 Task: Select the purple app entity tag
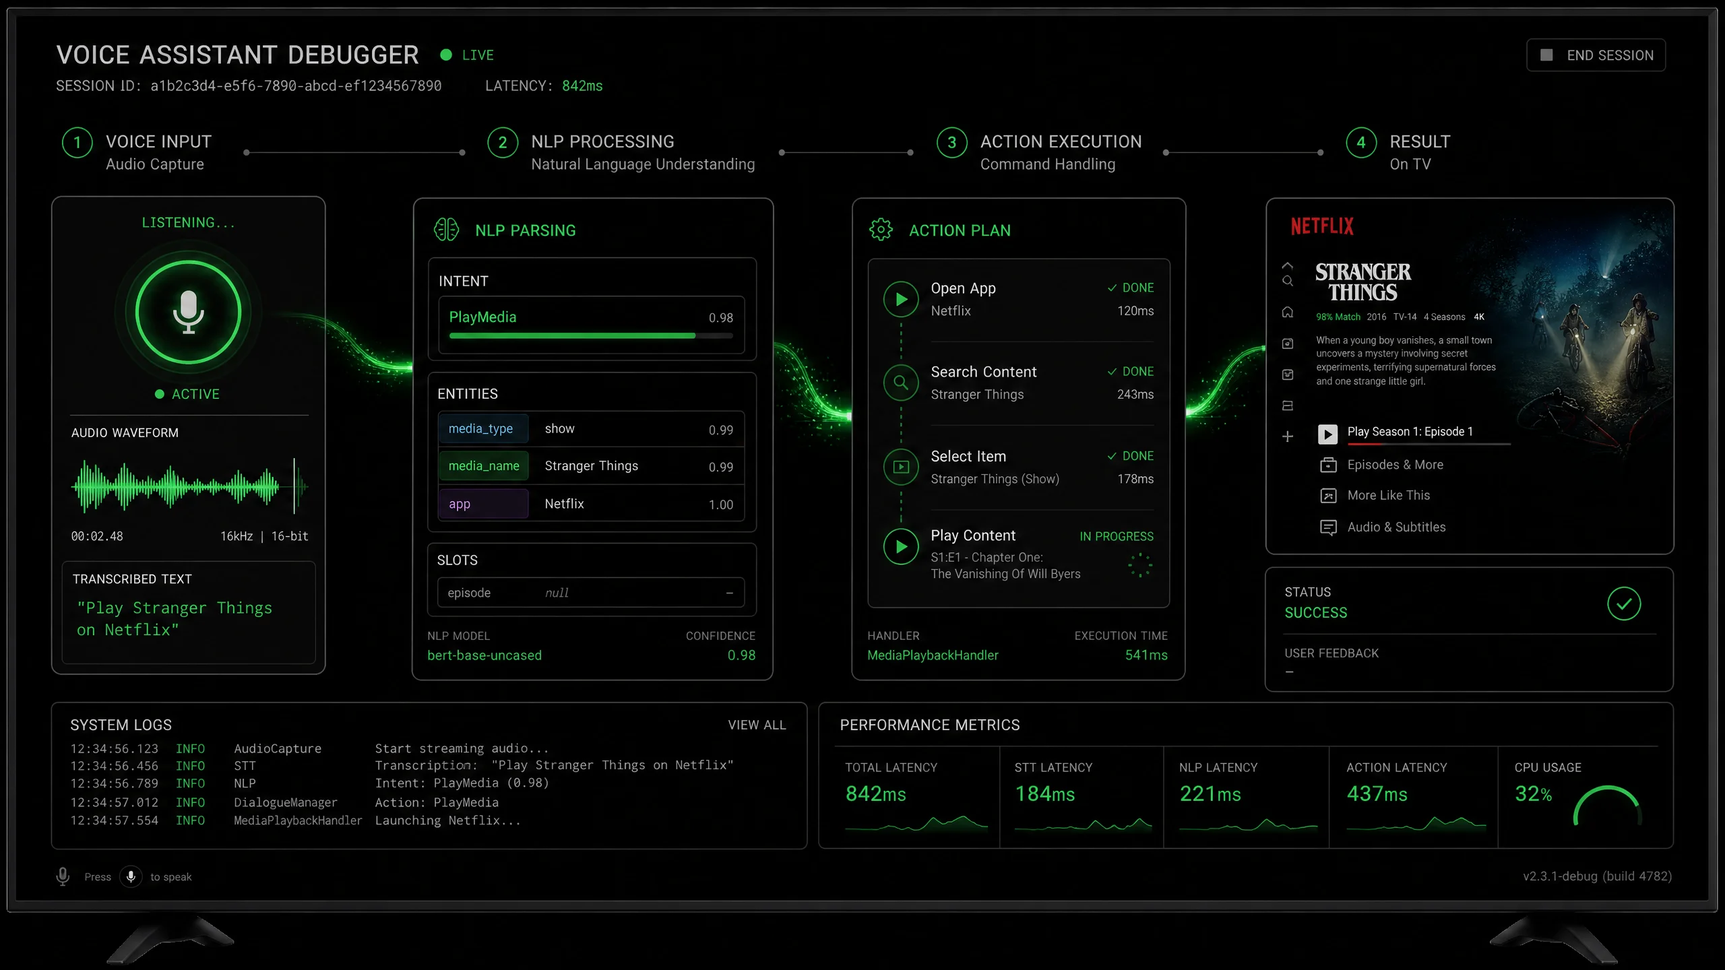(x=482, y=505)
